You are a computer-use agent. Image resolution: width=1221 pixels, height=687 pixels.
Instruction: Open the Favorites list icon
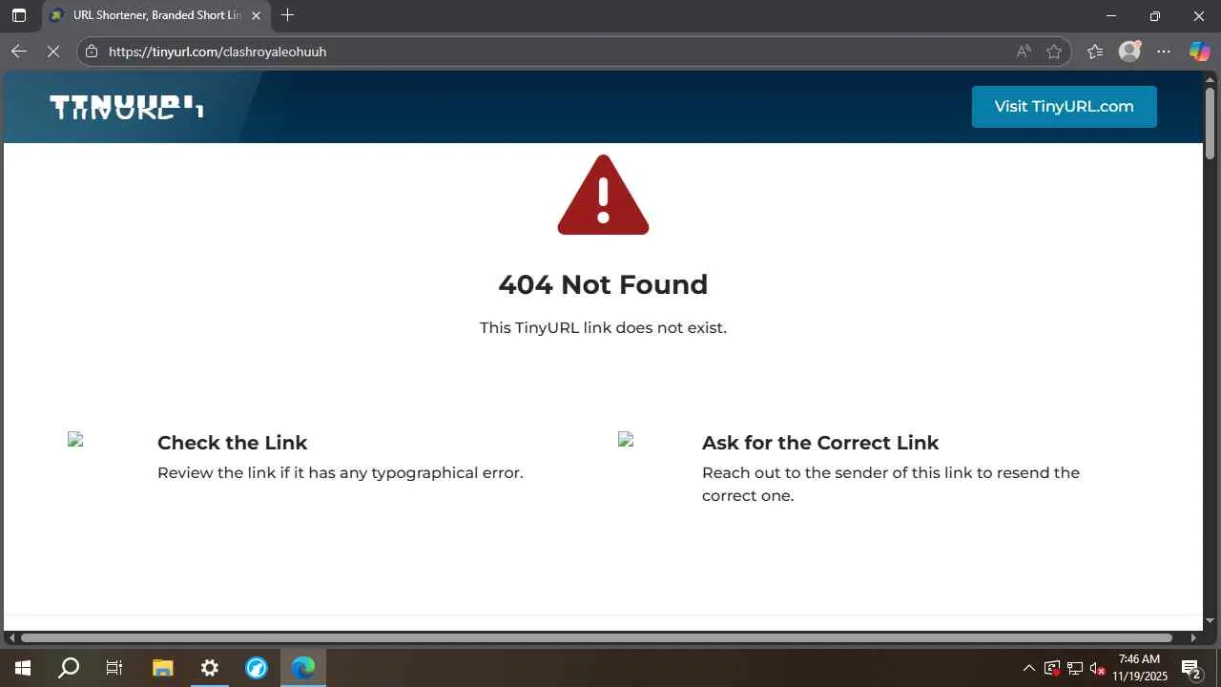(1095, 52)
